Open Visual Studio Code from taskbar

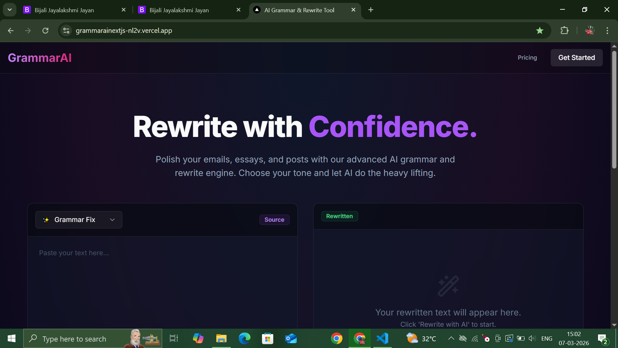382,339
